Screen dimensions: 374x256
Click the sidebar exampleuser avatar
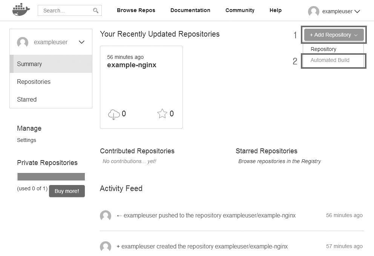pyautogui.click(x=23, y=42)
